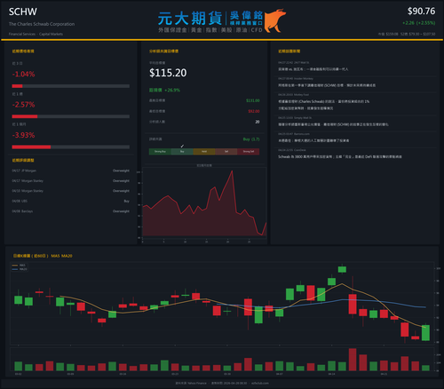Click the -3.93% performance value
The width and height of the screenshot is (444, 389).
click(23, 135)
